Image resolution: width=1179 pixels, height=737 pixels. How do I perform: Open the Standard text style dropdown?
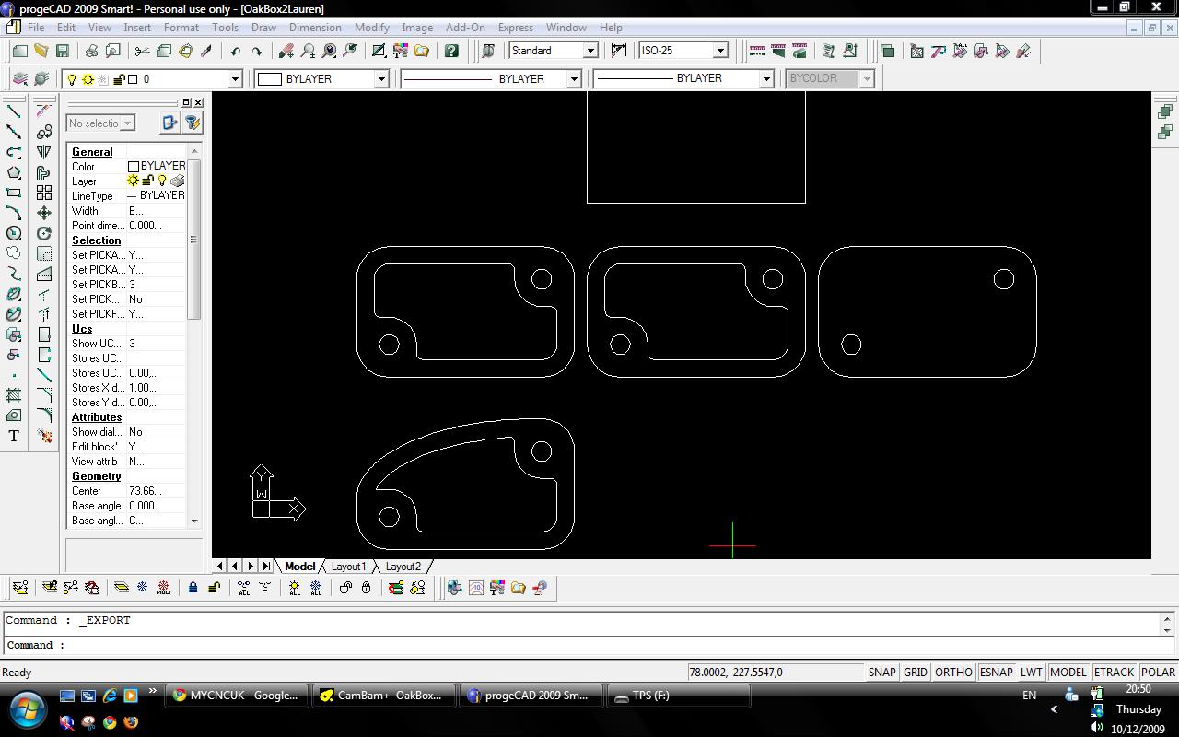(589, 51)
